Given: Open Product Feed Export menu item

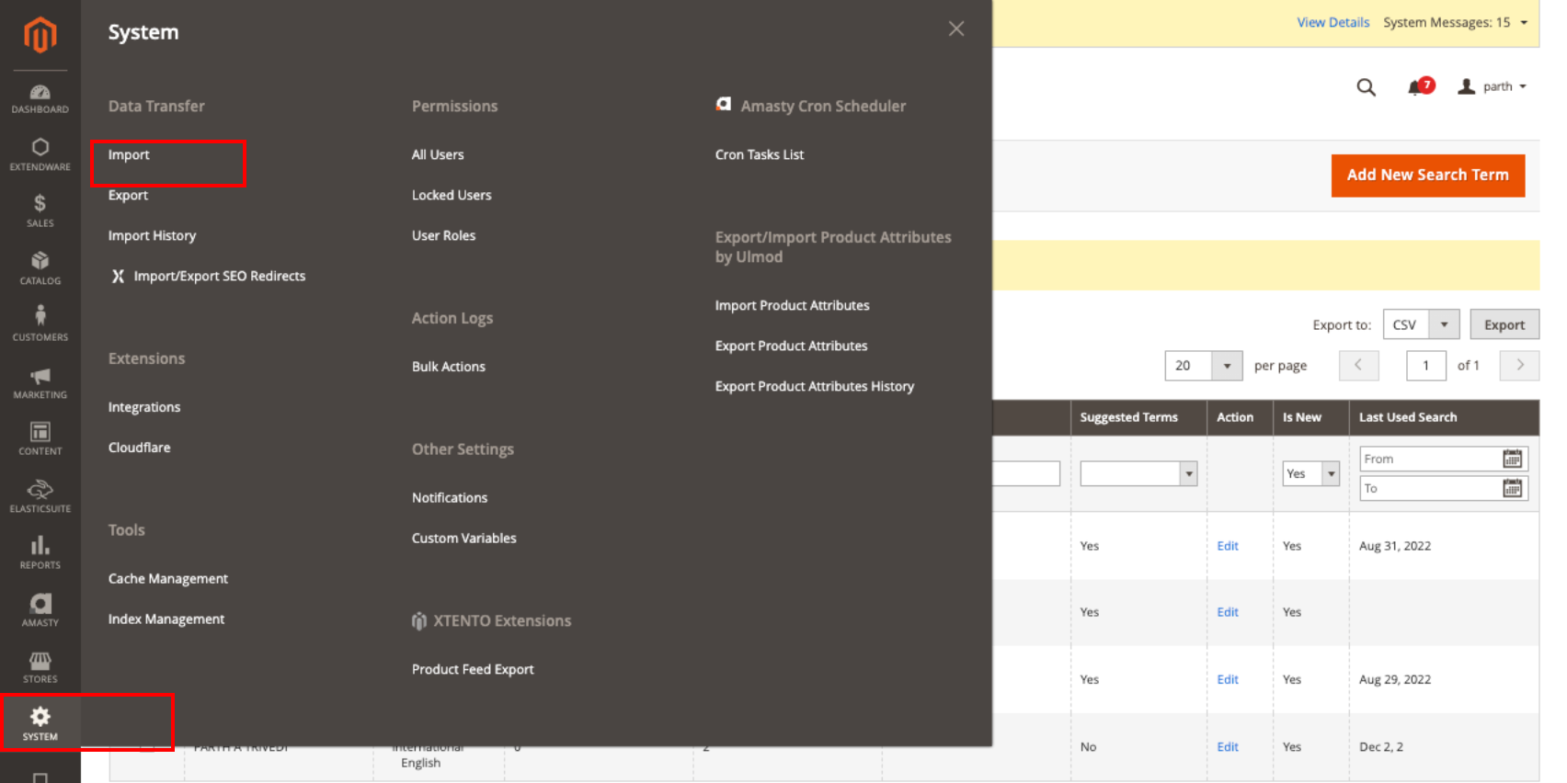Looking at the screenshot, I should (x=473, y=670).
